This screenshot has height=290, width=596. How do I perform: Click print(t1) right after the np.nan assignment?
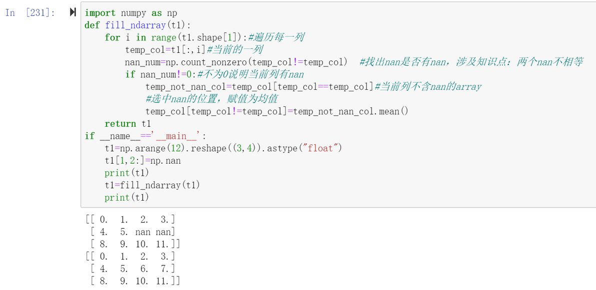click(127, 173)
